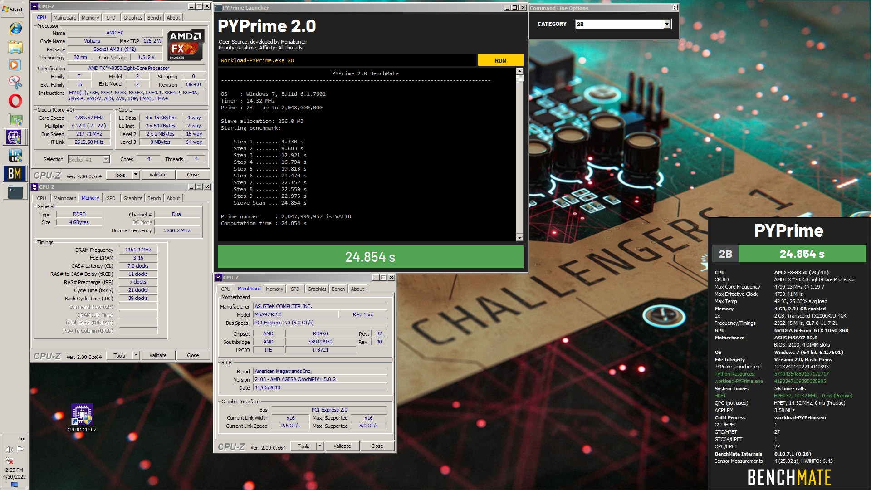Screen dimensions: 871x490
Task: Open Tools dropdown arrow in Memory tab window
Action: tap(135, 355)
